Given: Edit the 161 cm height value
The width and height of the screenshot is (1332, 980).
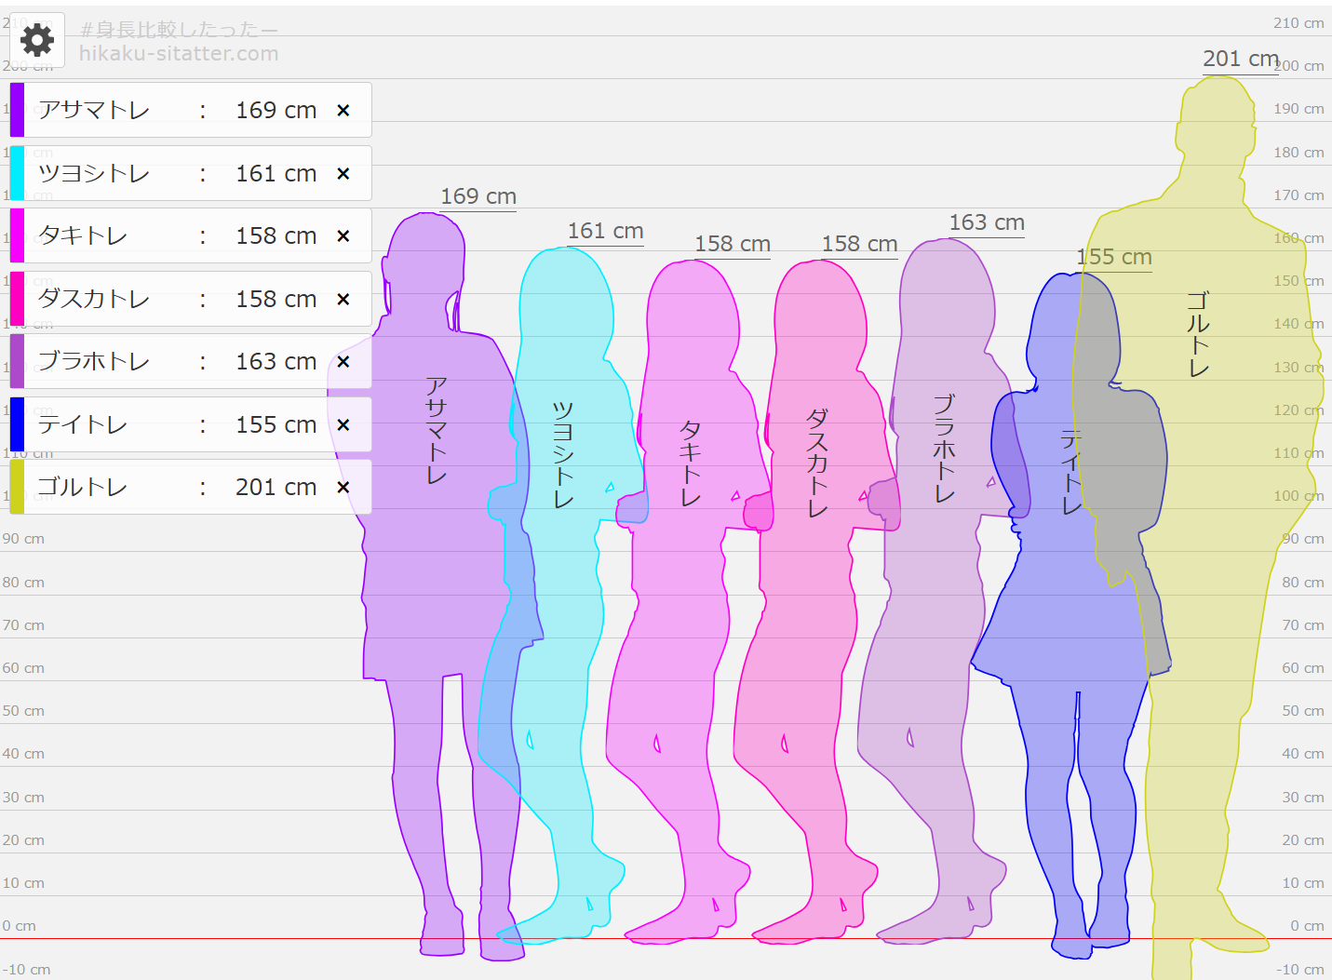Looking at the screenshot, I should click(276, 174).
